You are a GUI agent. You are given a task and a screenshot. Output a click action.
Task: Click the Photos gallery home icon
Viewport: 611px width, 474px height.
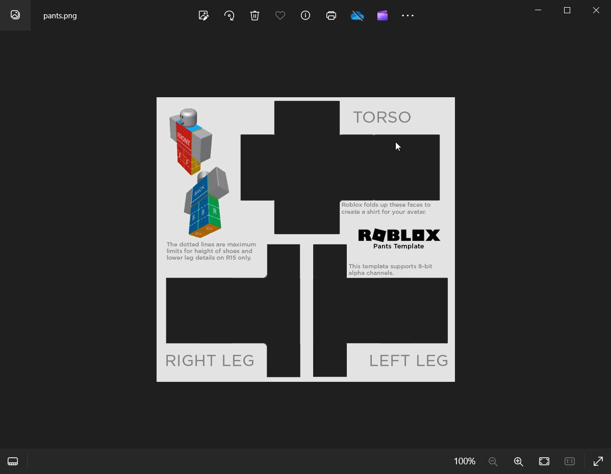point(15,15)
